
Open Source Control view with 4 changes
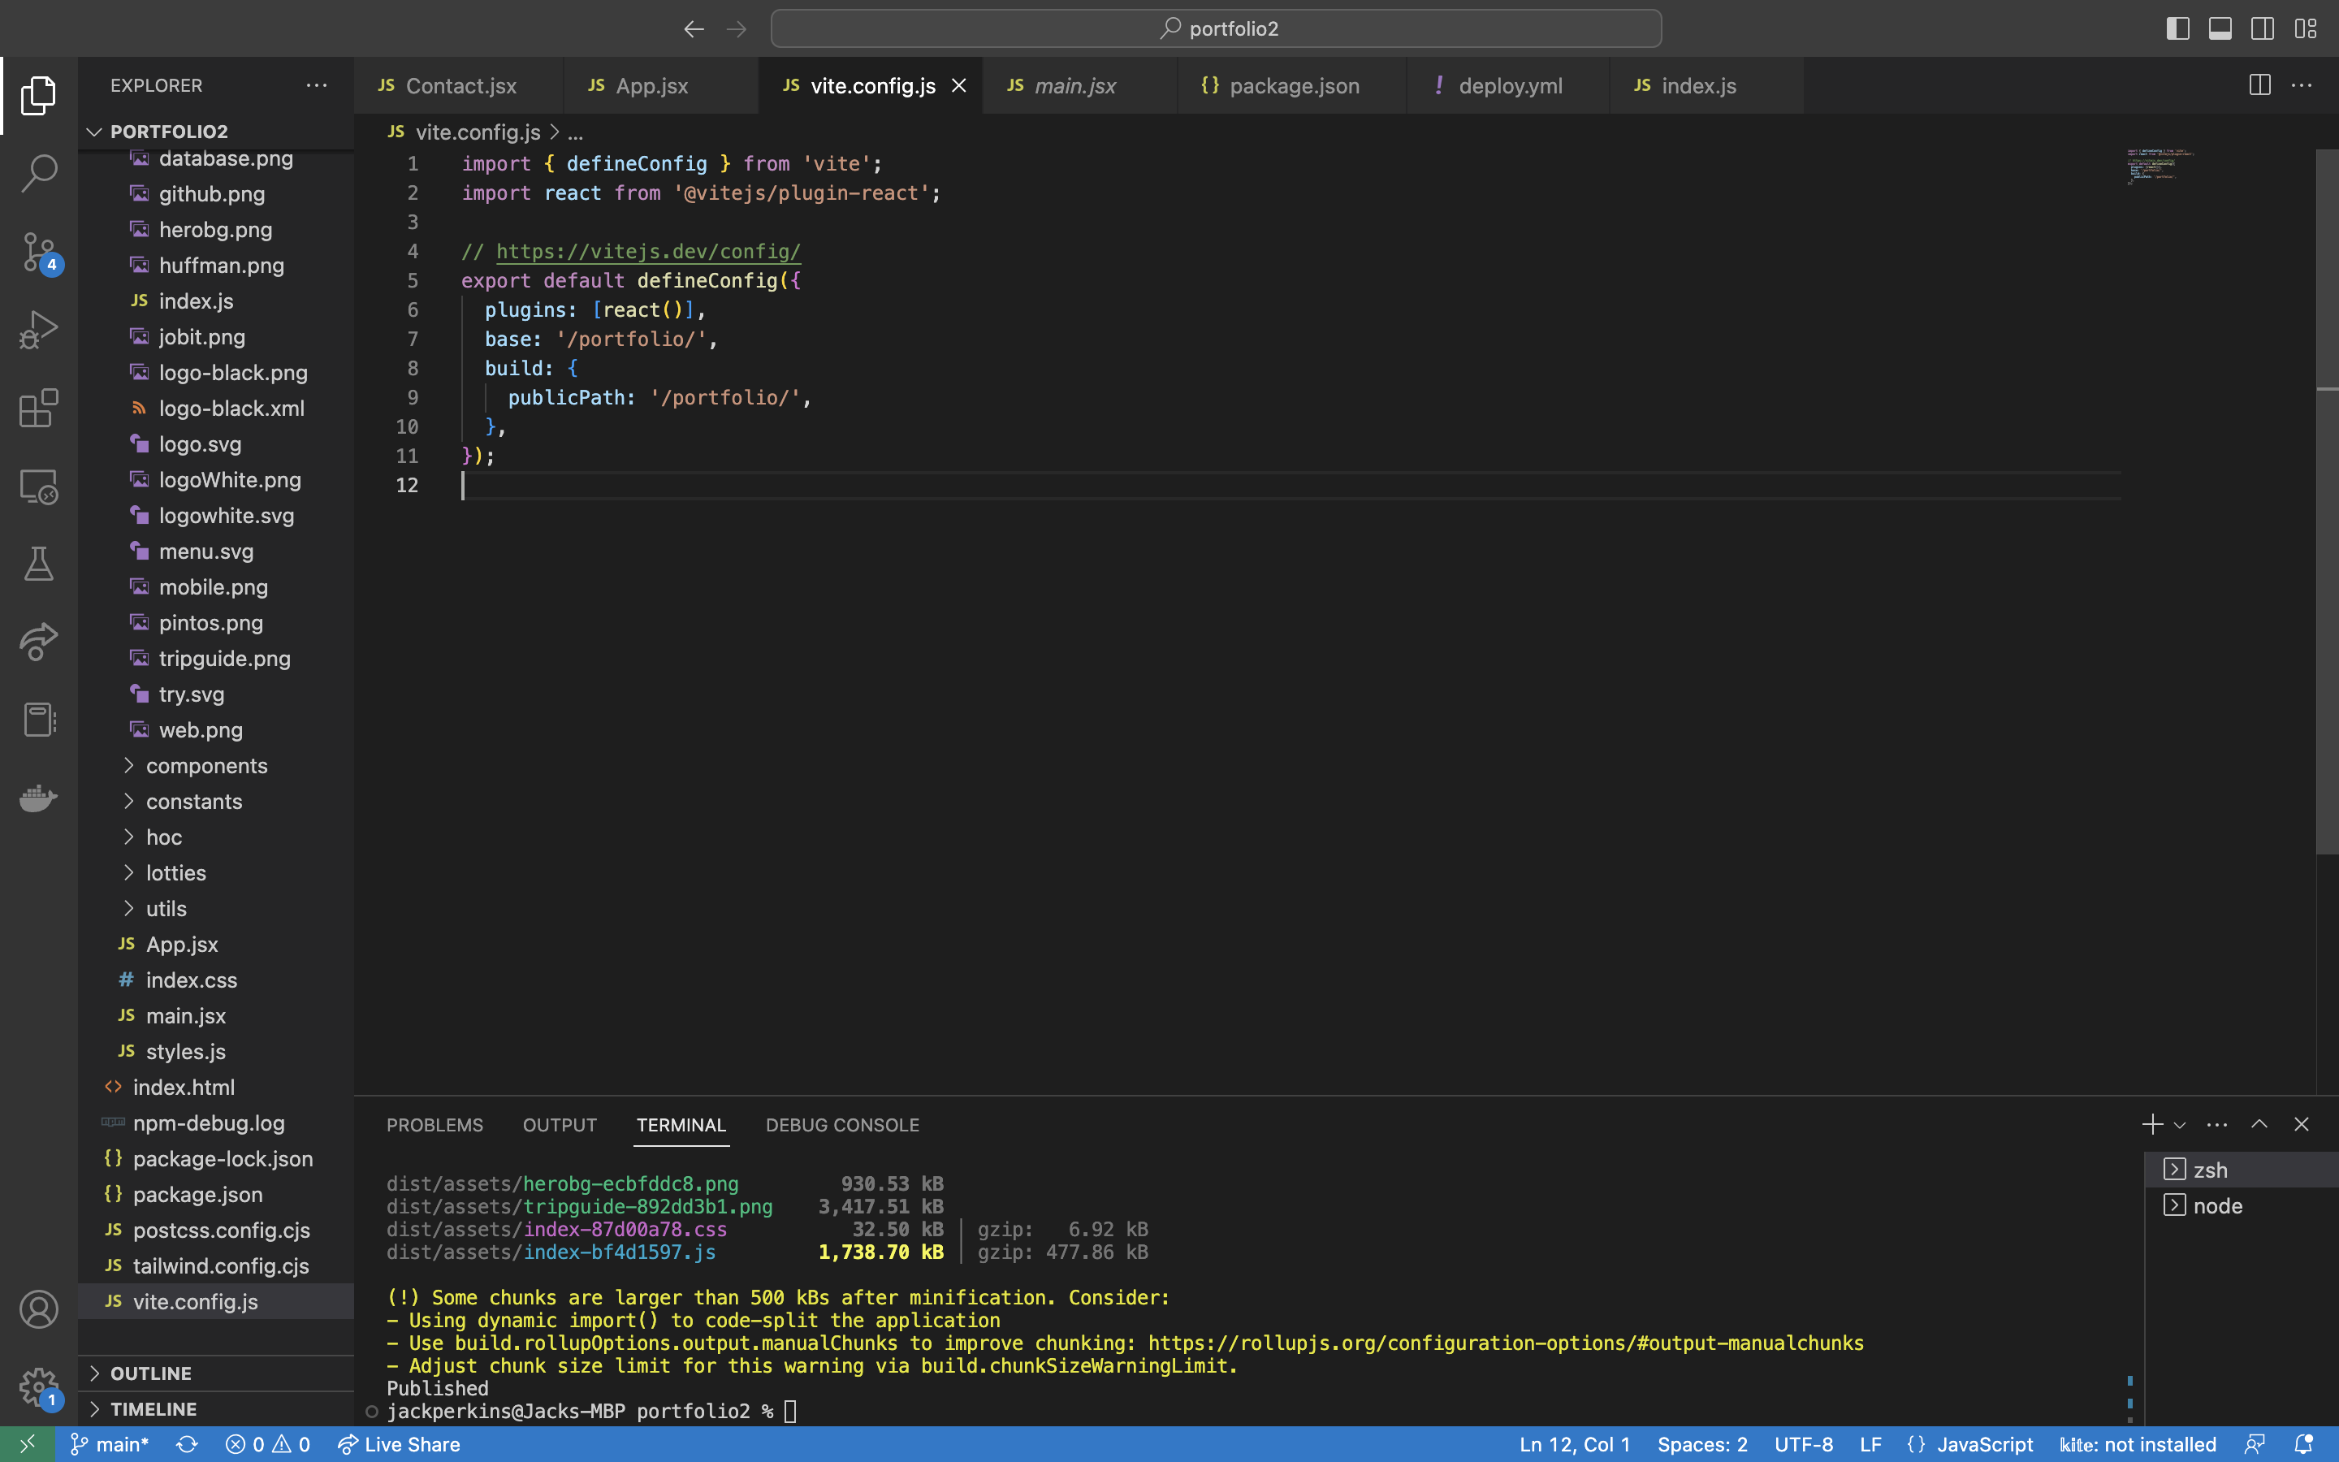click(39, 252)
